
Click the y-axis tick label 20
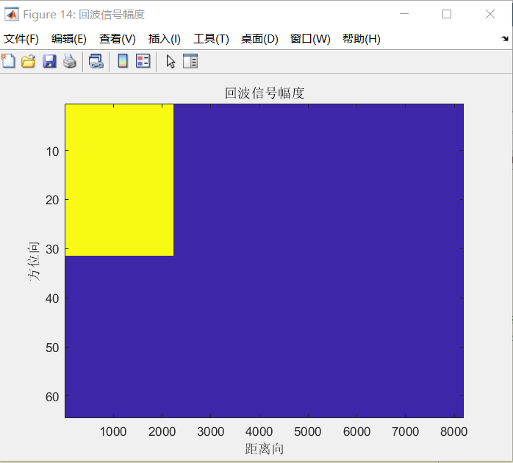(x=52, y=200)
